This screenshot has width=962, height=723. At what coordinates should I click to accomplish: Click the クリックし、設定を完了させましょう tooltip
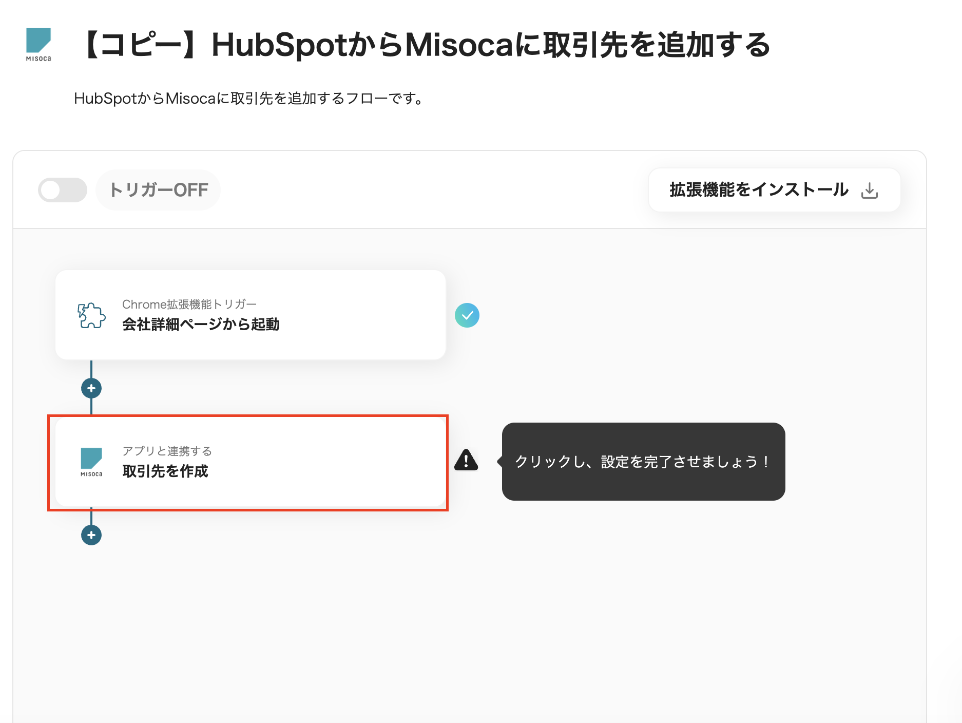click(x=644, y=462)
